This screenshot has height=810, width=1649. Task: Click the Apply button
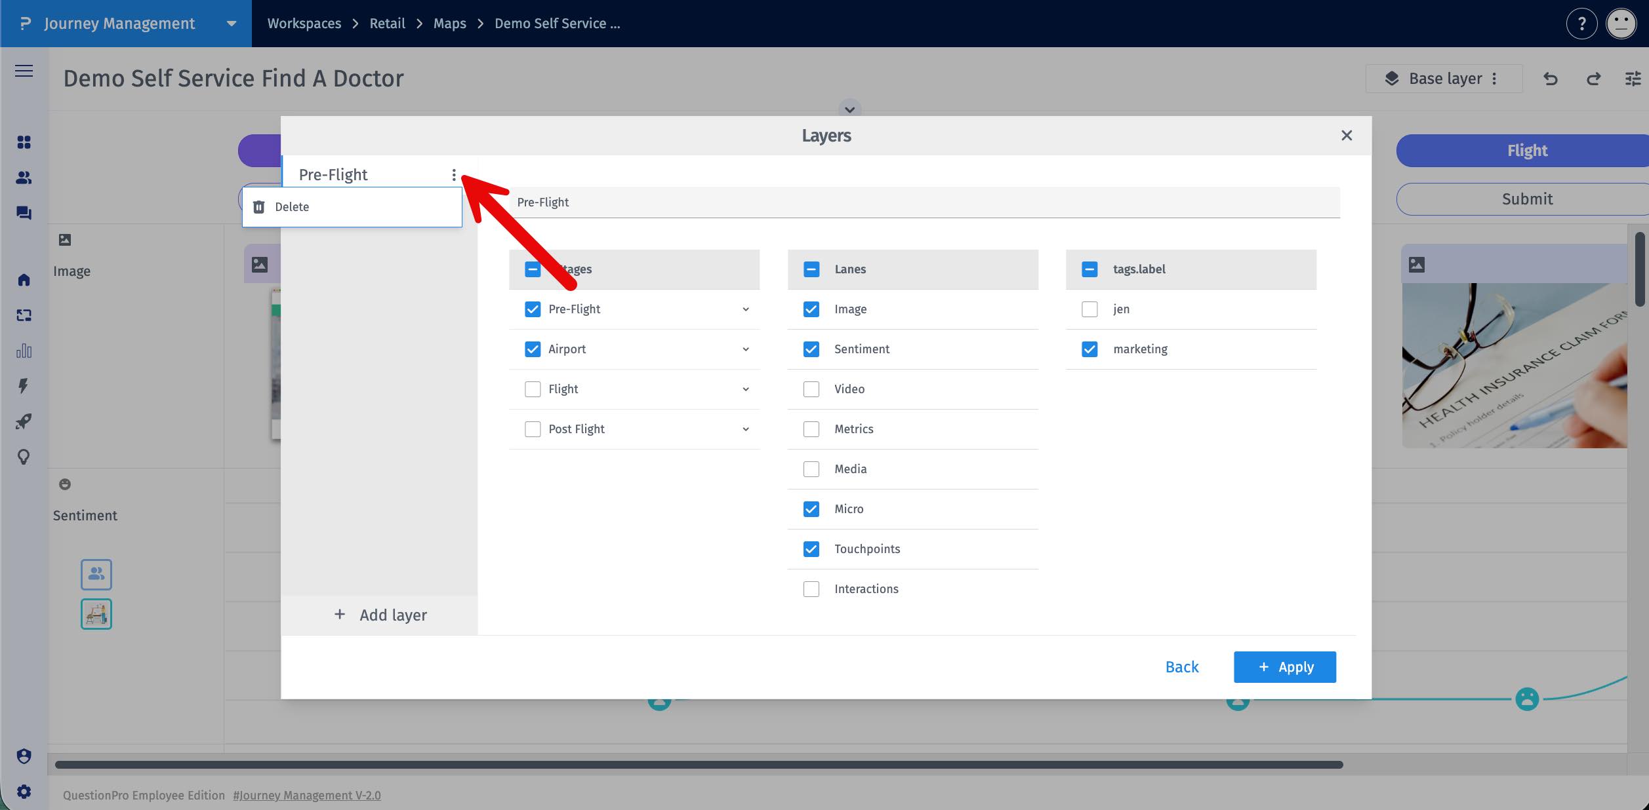[x=1284, y=667]
